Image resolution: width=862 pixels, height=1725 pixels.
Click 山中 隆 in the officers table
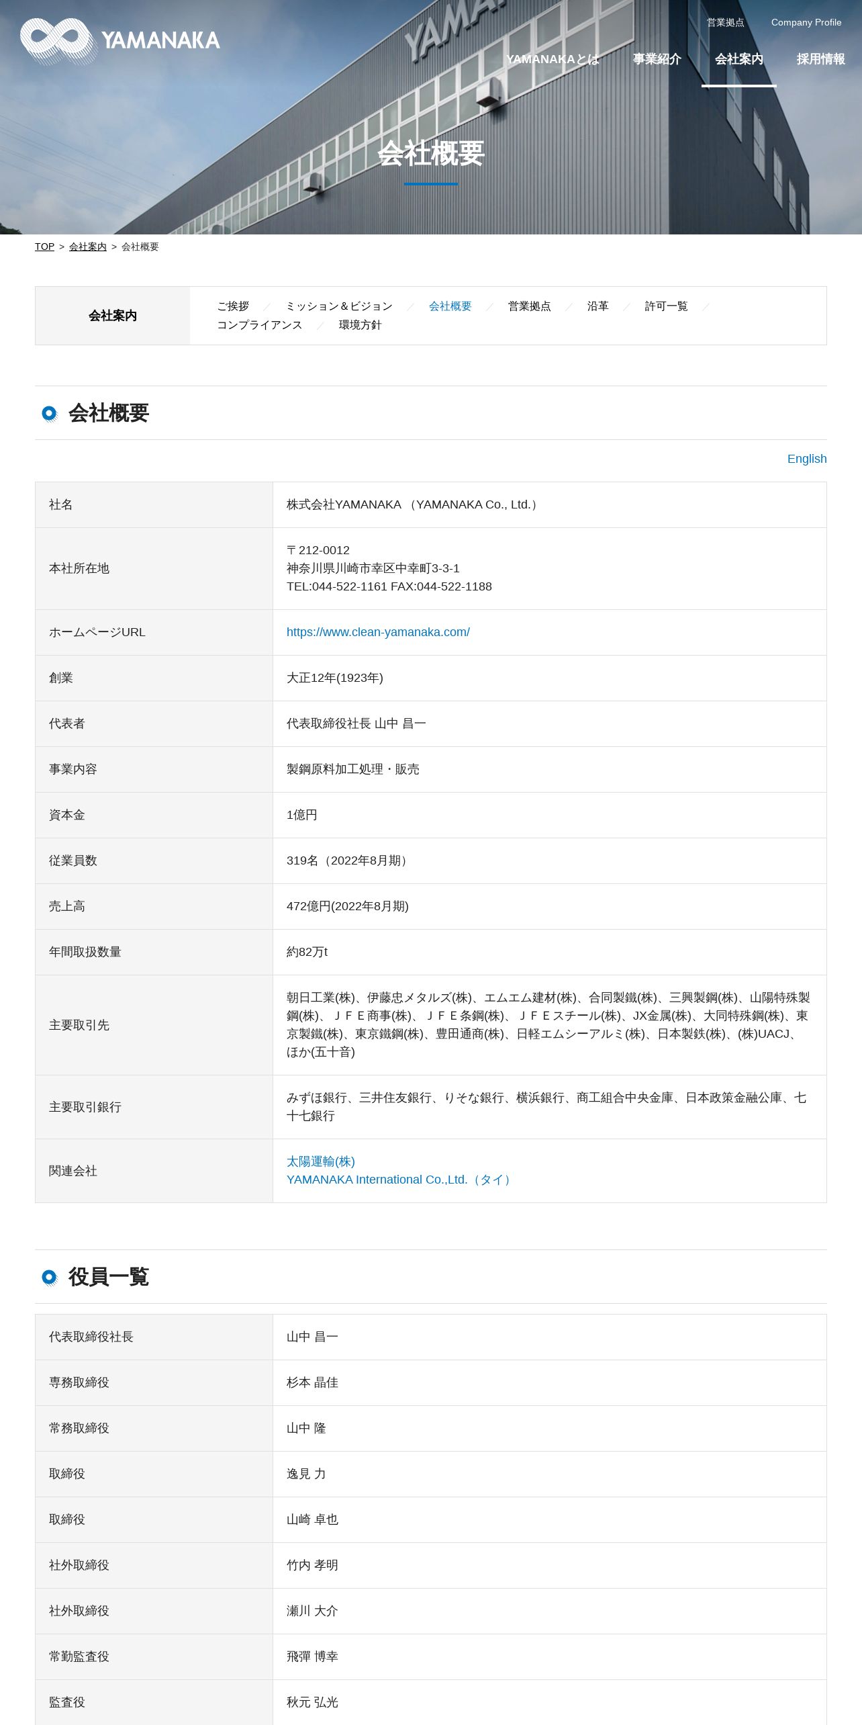[x=306, y=1428]
